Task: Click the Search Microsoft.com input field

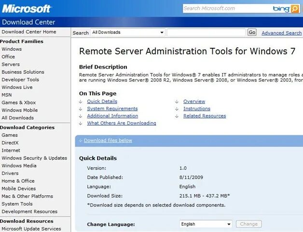Action: coord(227,9)
